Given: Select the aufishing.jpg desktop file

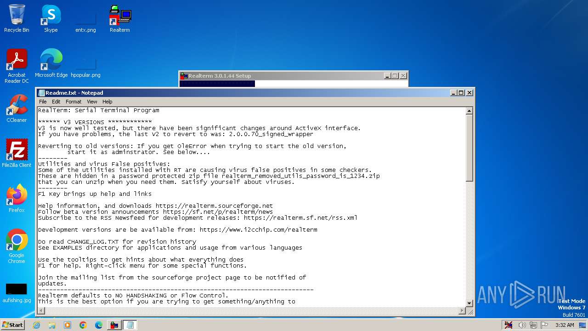Looking at the screenshot, I should (x=17, y=292).
